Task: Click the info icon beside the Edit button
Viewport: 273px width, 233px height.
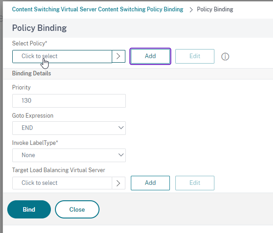Action: [225, 57]
